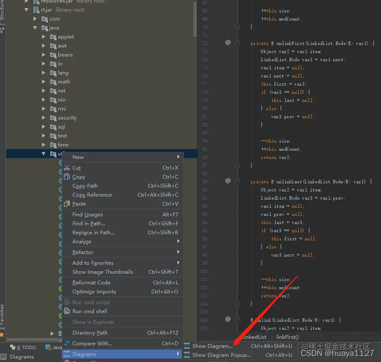Screen dimensions: 381x362
Task: Expand the time package arrow
Action: pyautogui.click(x=44, y=144)
